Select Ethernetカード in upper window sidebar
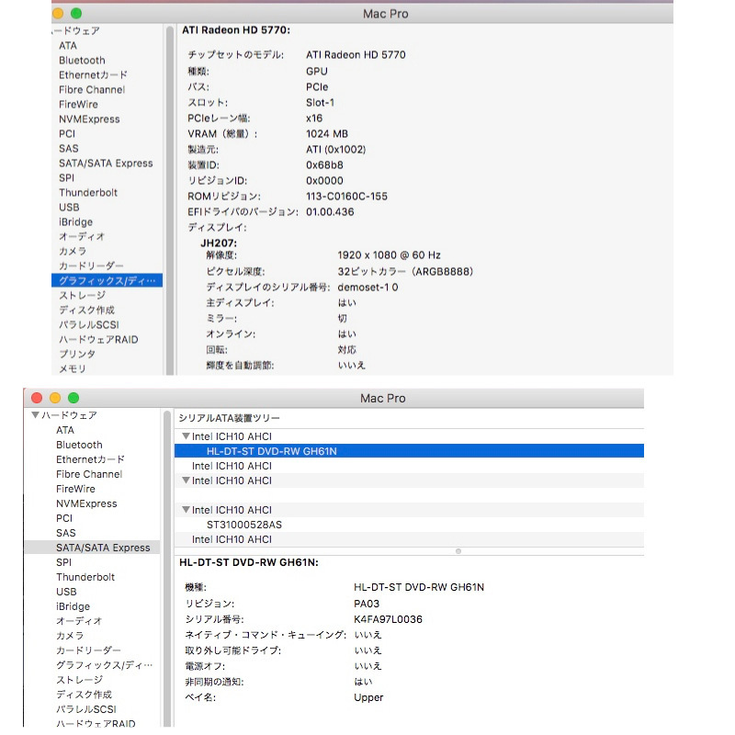The height and width of the screenshot is (735, 735). (x=93, y=75)
